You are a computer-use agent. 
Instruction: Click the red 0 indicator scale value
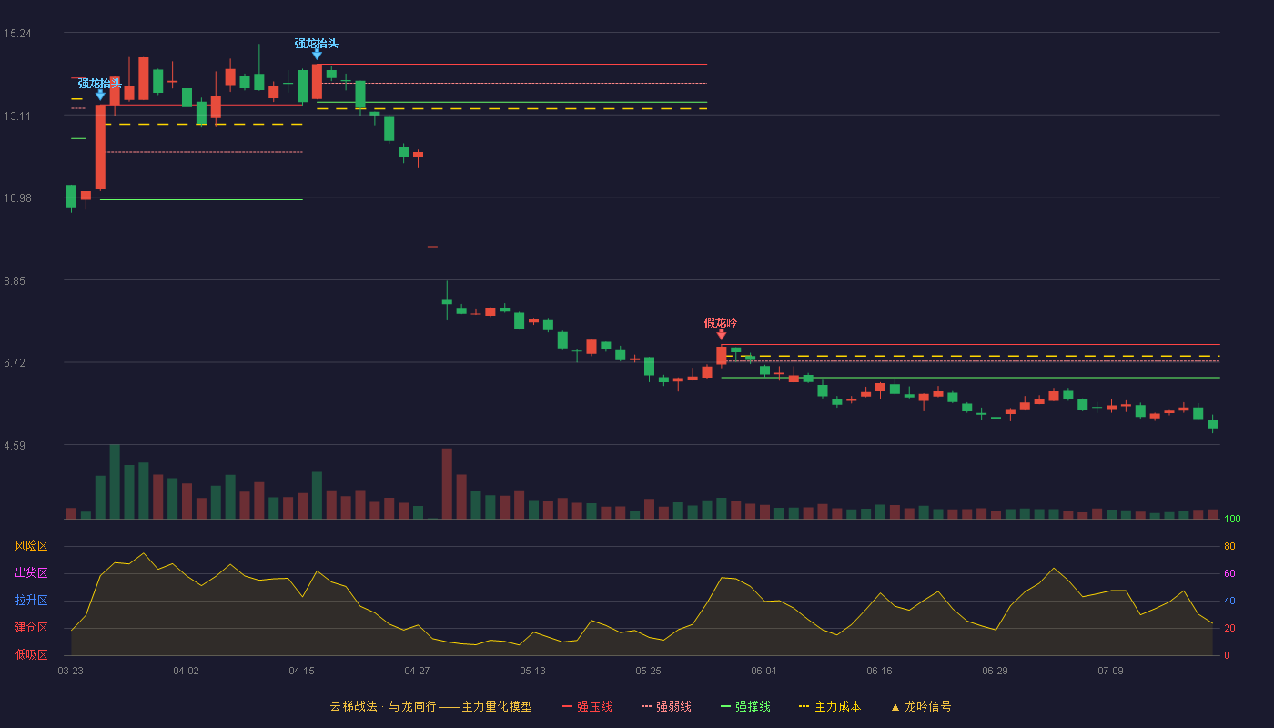coord(1228,655)
